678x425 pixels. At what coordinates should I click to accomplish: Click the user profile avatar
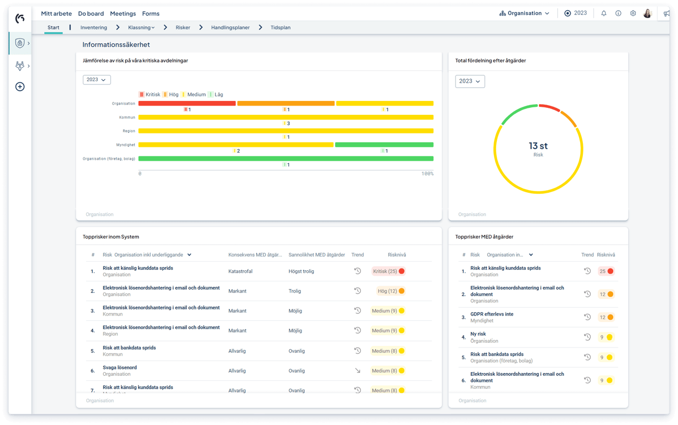(648, 13)
